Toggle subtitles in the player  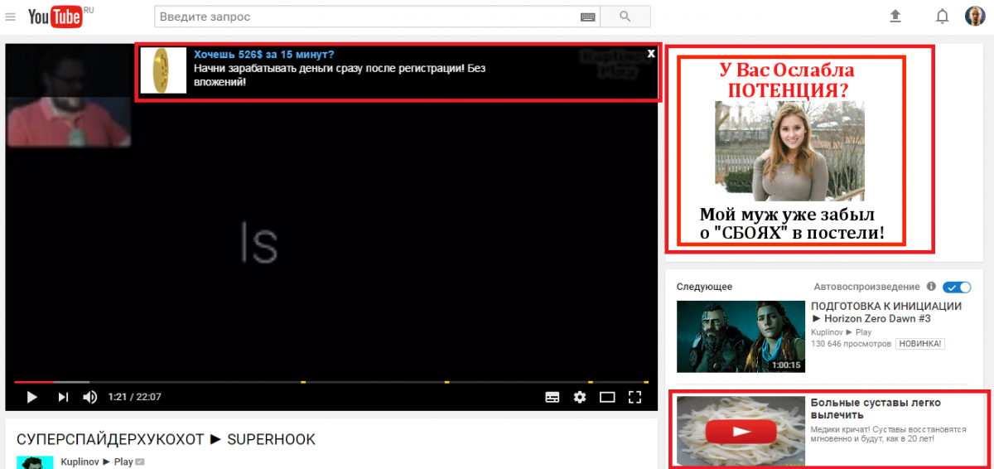(552, 397)
